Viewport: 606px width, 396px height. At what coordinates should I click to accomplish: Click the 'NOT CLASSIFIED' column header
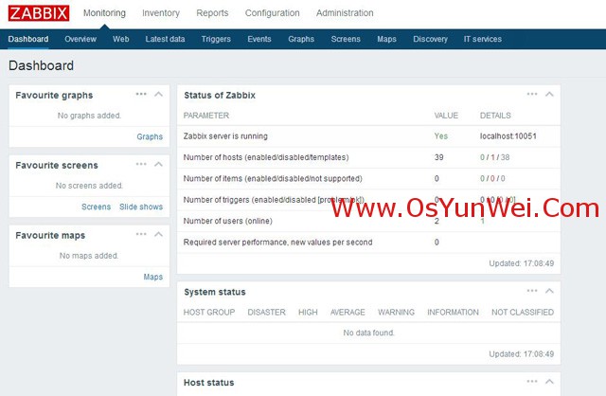[523, 312]
